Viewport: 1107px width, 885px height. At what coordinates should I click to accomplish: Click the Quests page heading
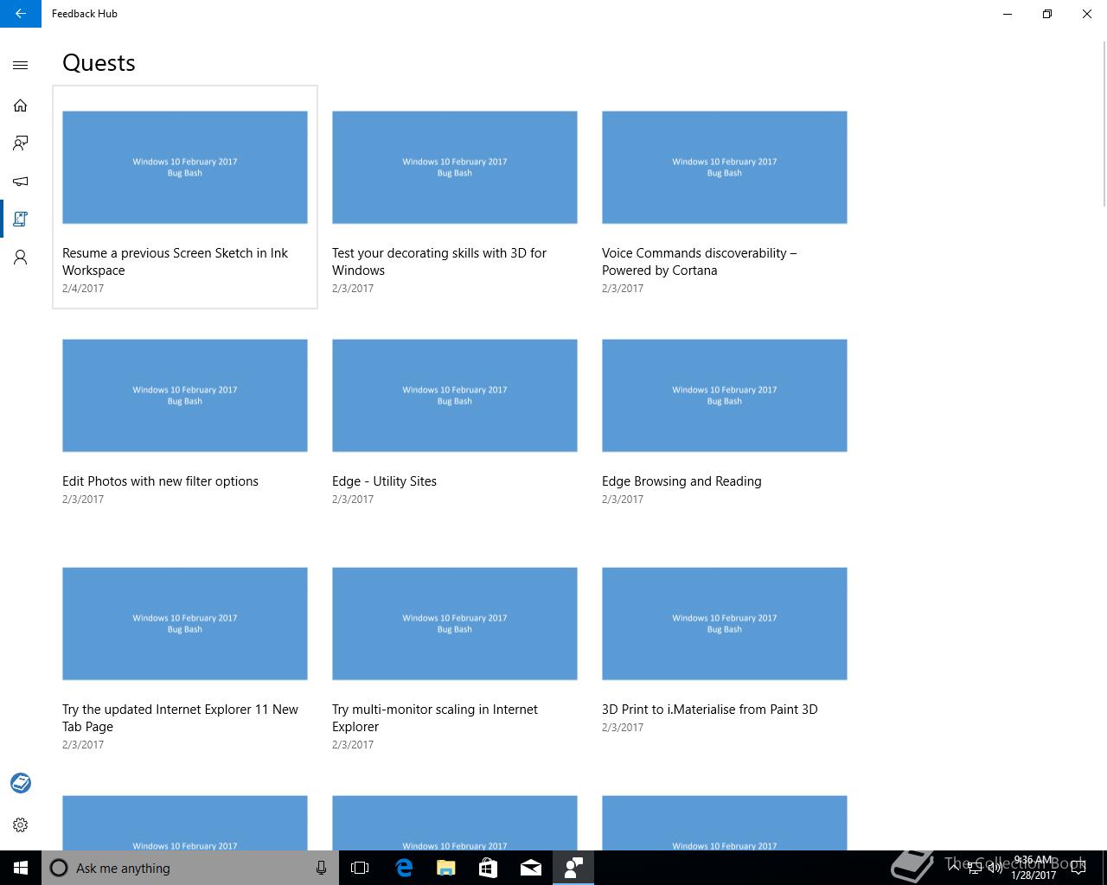pos(99,63)
